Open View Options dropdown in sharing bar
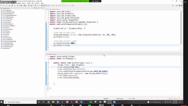This screenshot has height=106, width=188. [x=96, y=1]
